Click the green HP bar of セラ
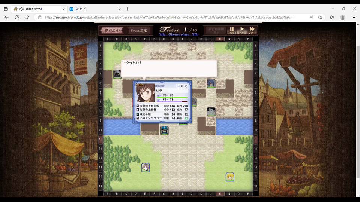 tap(172, 97)
